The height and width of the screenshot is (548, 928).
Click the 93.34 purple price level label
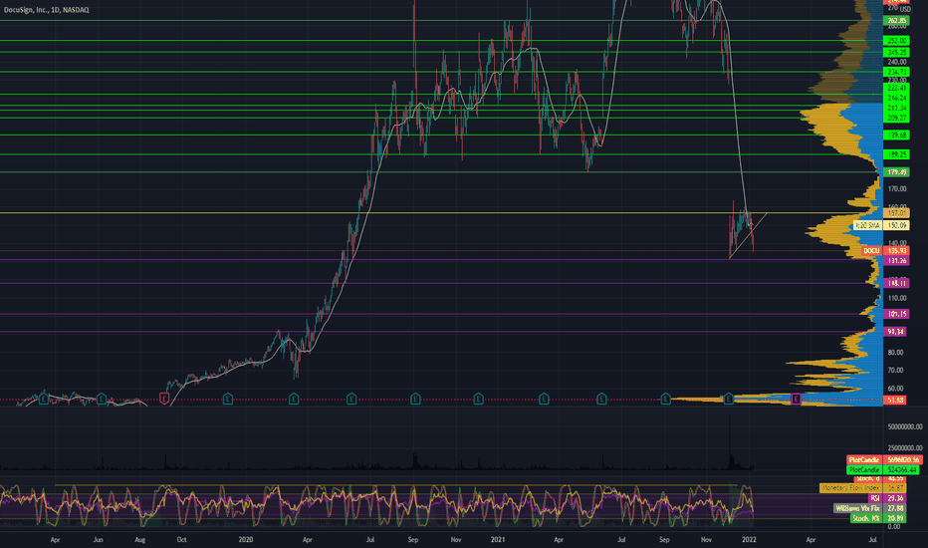[895, 332]
